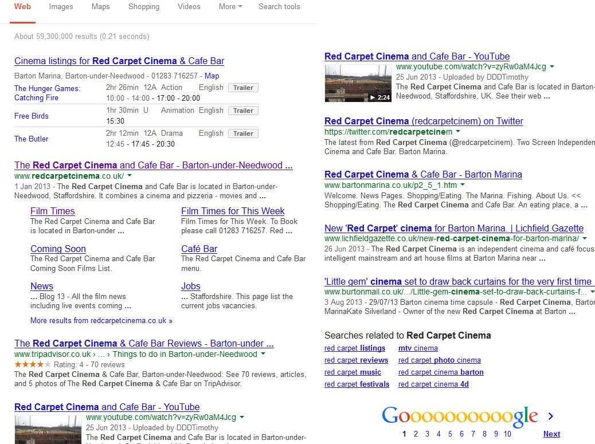Play bottom-left YouTube video thumbnail
Viewport: 595px width, 444px height.
[48, 430]
